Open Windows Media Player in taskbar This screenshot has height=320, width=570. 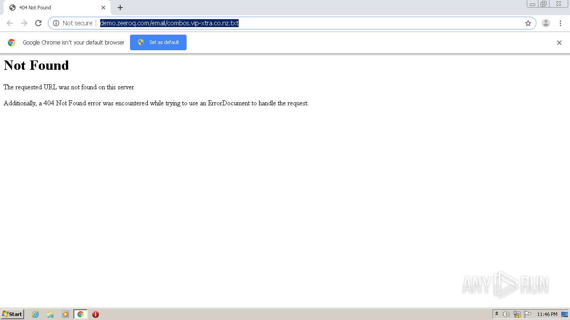click(x=65, y=314)
